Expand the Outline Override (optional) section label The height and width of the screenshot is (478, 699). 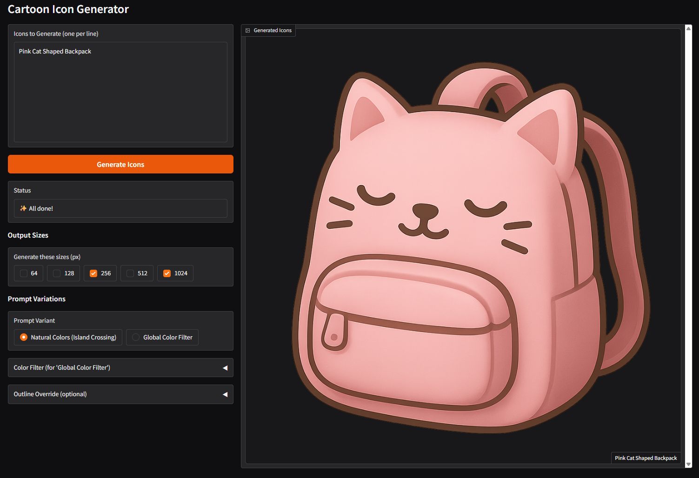pos(50,394)
